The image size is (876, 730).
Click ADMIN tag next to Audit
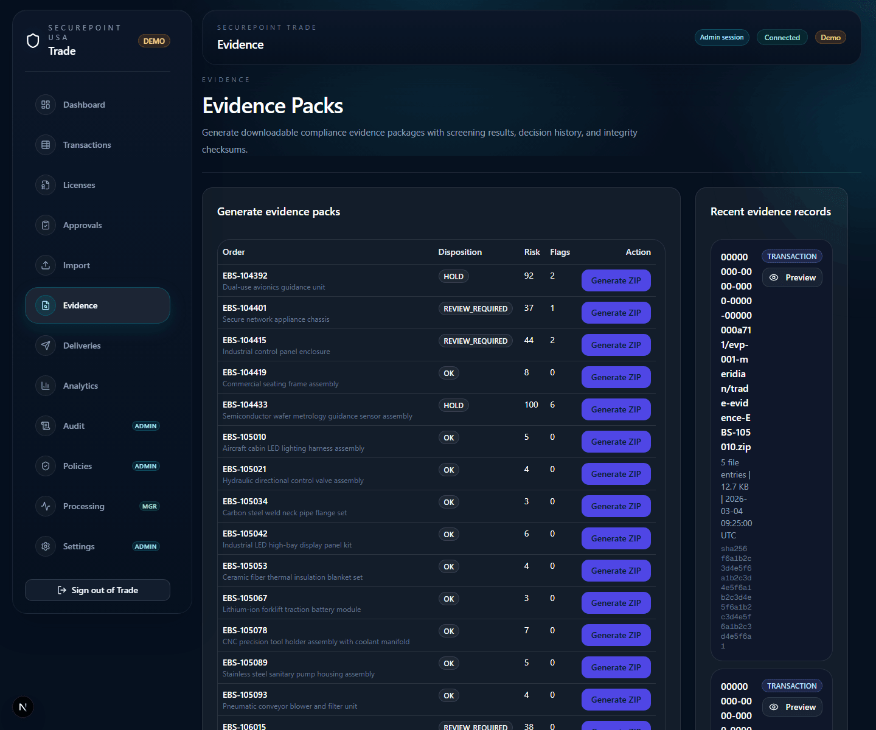point(146,426)
